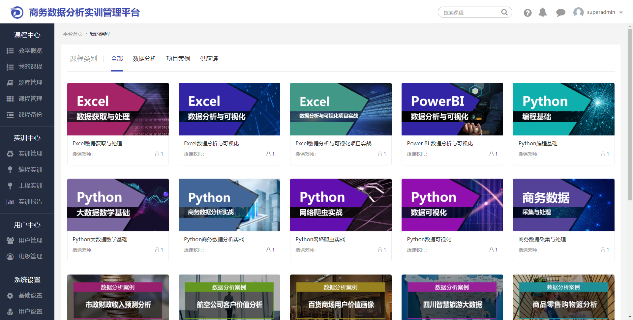633x320 pixels.
Task: Click the superadmin username text
Action: point(601,12)
